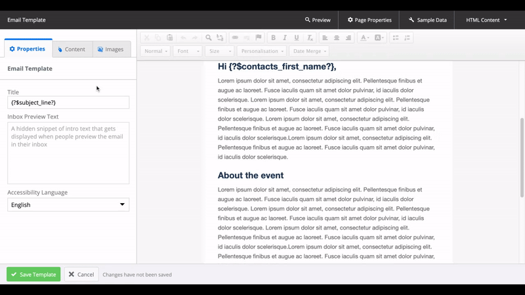The image size is (525, 295).
Task: Open the Personalisation dropdown
Action: 262,51
